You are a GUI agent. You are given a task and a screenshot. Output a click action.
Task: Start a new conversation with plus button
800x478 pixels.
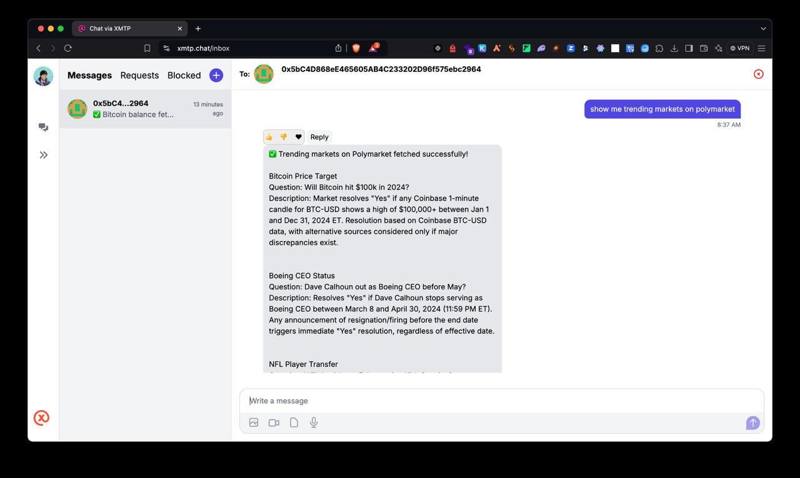click(x=216, y=75)
